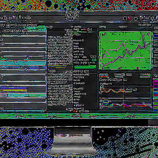Open the dropdown at far right above the green chart
The image size is (158, 158).
pos(145,25)
